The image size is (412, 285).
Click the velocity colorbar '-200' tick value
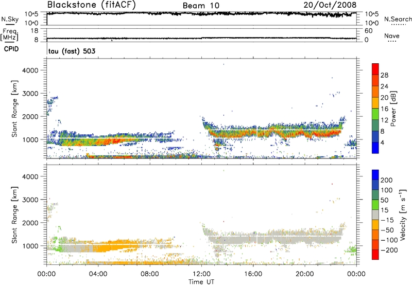(x=389, y=250)
